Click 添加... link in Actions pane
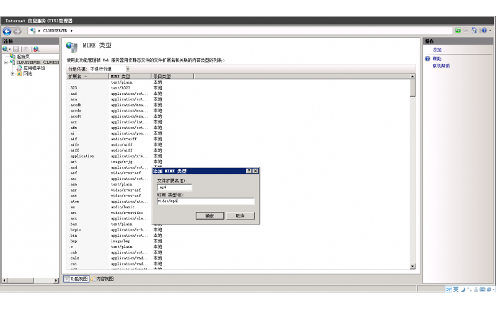 [x=439, y=50]
